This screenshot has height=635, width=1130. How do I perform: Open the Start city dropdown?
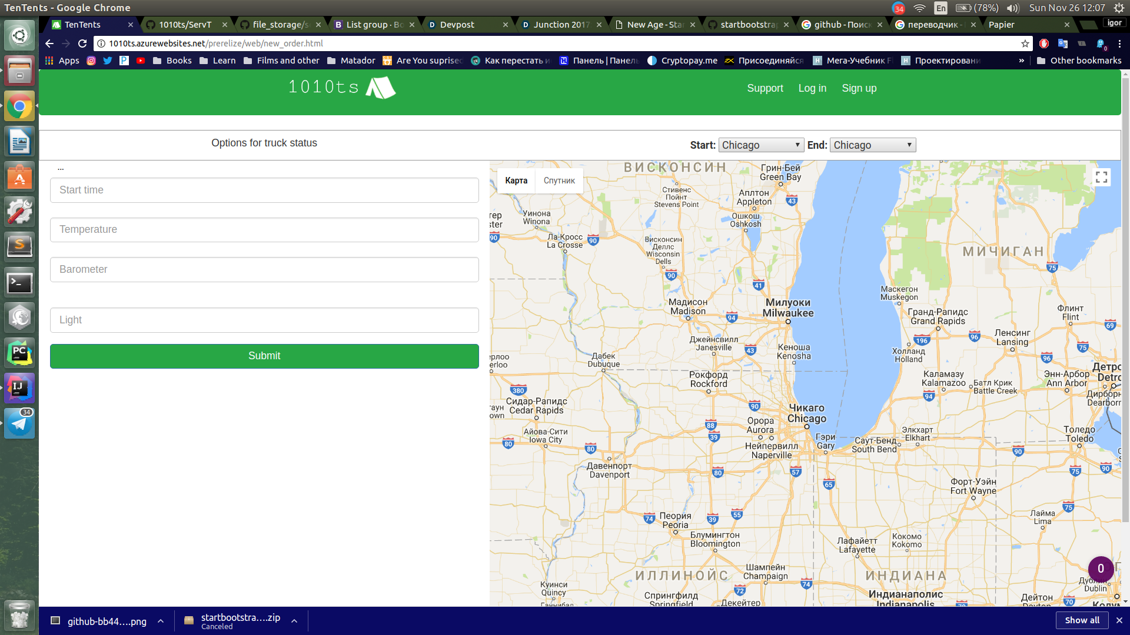(x=761, y=145)
